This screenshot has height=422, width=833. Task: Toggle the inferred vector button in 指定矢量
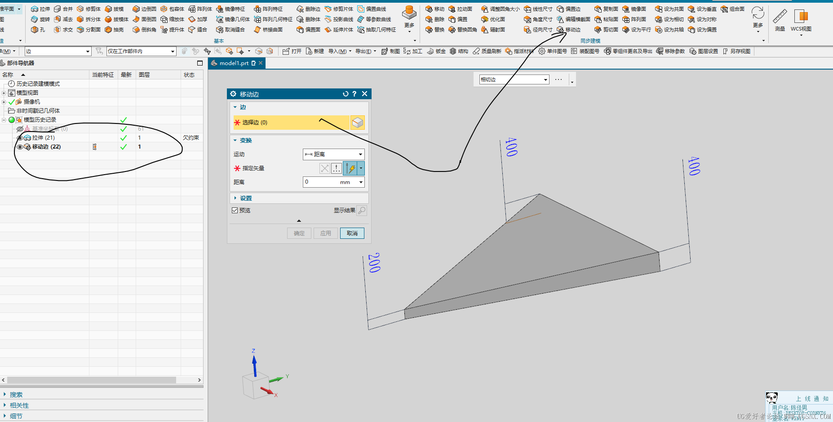(x=350, y=168)
